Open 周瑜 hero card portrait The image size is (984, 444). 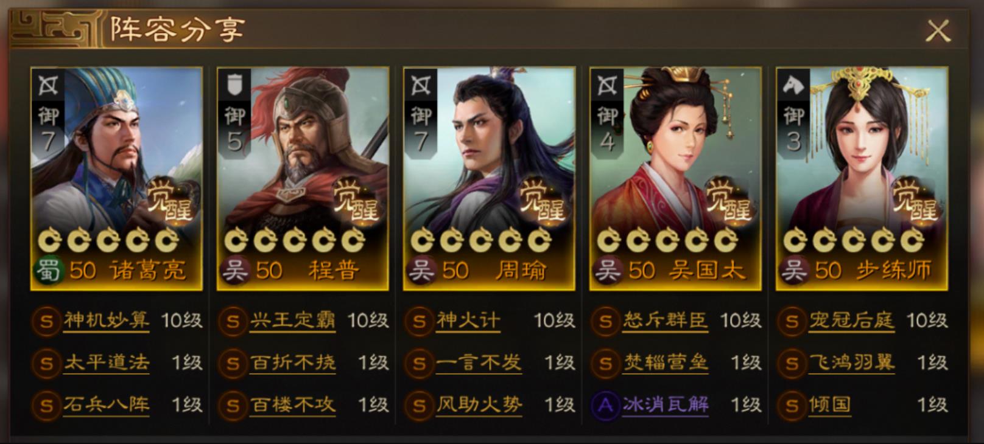pos(489,179)
